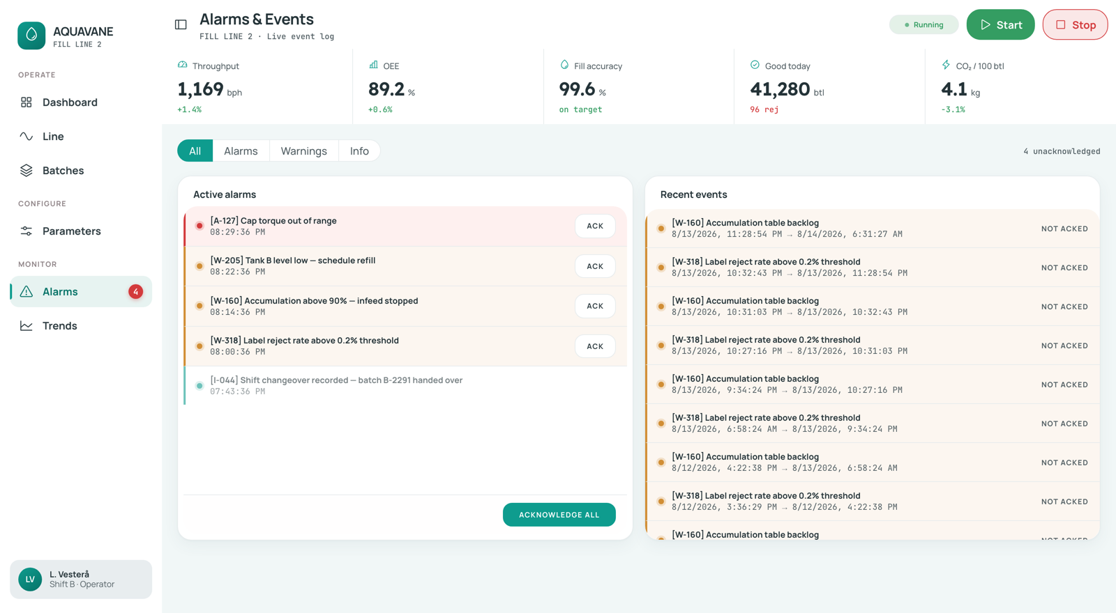Switch to the Info filter tab
The image size is (1116, 613).
click(x=359, y=151)
